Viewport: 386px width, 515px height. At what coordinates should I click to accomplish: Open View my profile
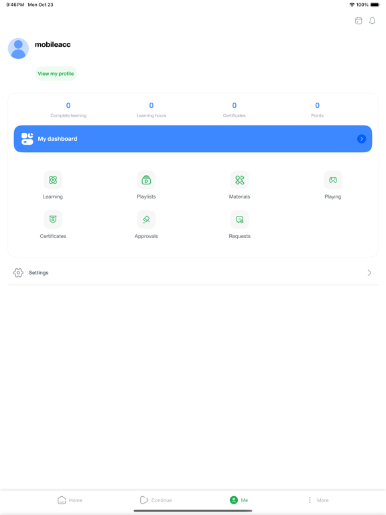[56, 74]
